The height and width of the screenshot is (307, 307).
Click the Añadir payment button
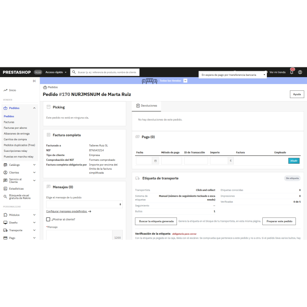[294, 161]
